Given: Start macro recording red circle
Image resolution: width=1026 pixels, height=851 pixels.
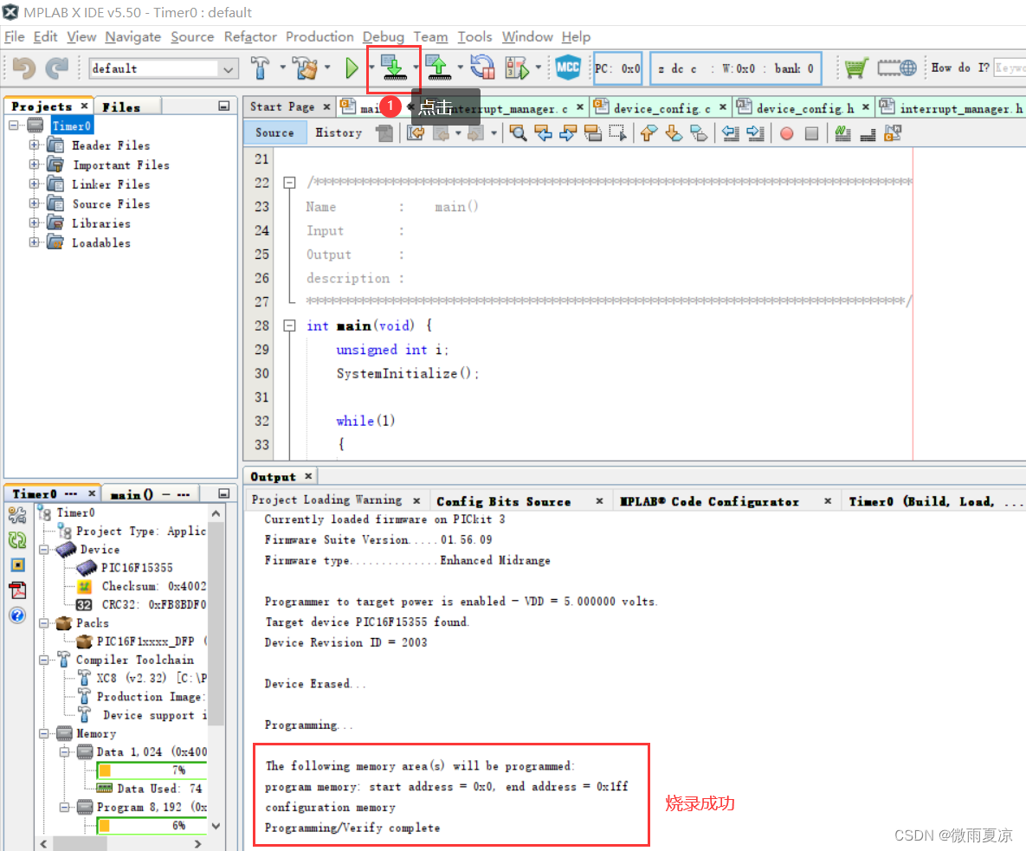Looking at the screenshot, I should coord(786,133).
